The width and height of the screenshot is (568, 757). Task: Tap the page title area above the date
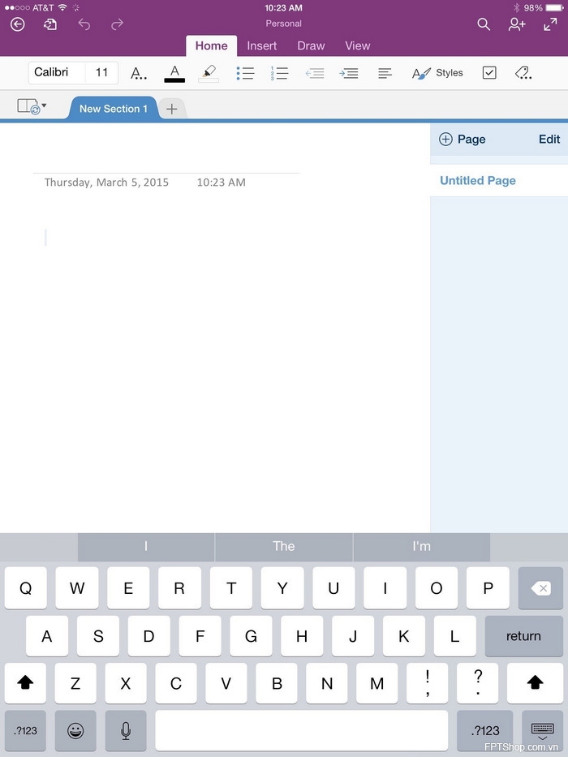click(166, 157)
